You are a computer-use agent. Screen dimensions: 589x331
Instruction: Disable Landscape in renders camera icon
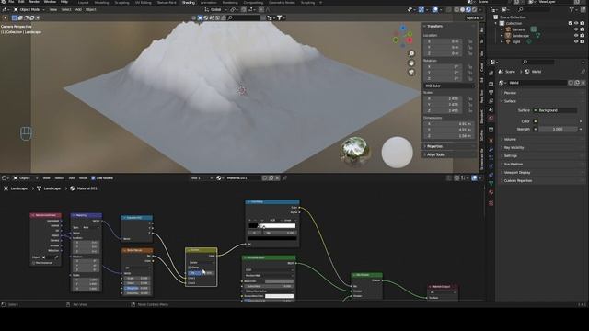583,36
